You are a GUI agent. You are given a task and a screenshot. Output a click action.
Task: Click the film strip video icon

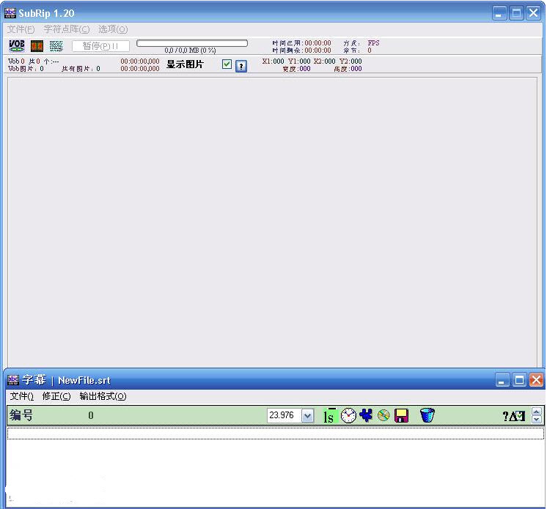click(37, 46)
